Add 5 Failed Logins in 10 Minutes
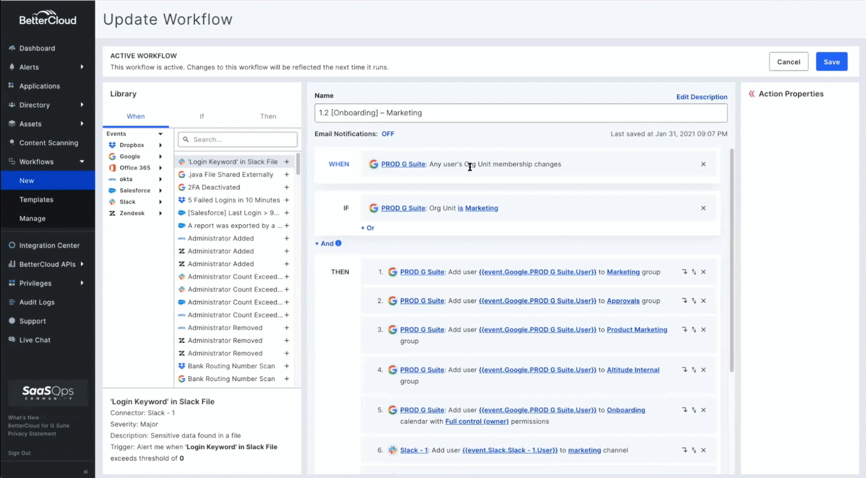The width and height of the screenshot is (866, 478). 287,200
